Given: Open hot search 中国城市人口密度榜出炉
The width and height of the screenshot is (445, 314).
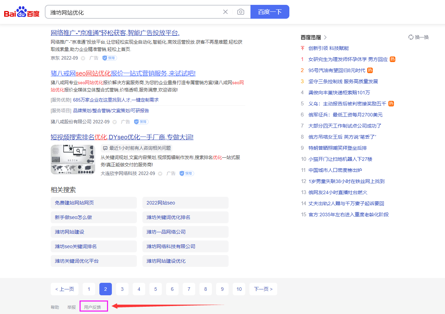Looking at the screenshot, I should [335, 170].
